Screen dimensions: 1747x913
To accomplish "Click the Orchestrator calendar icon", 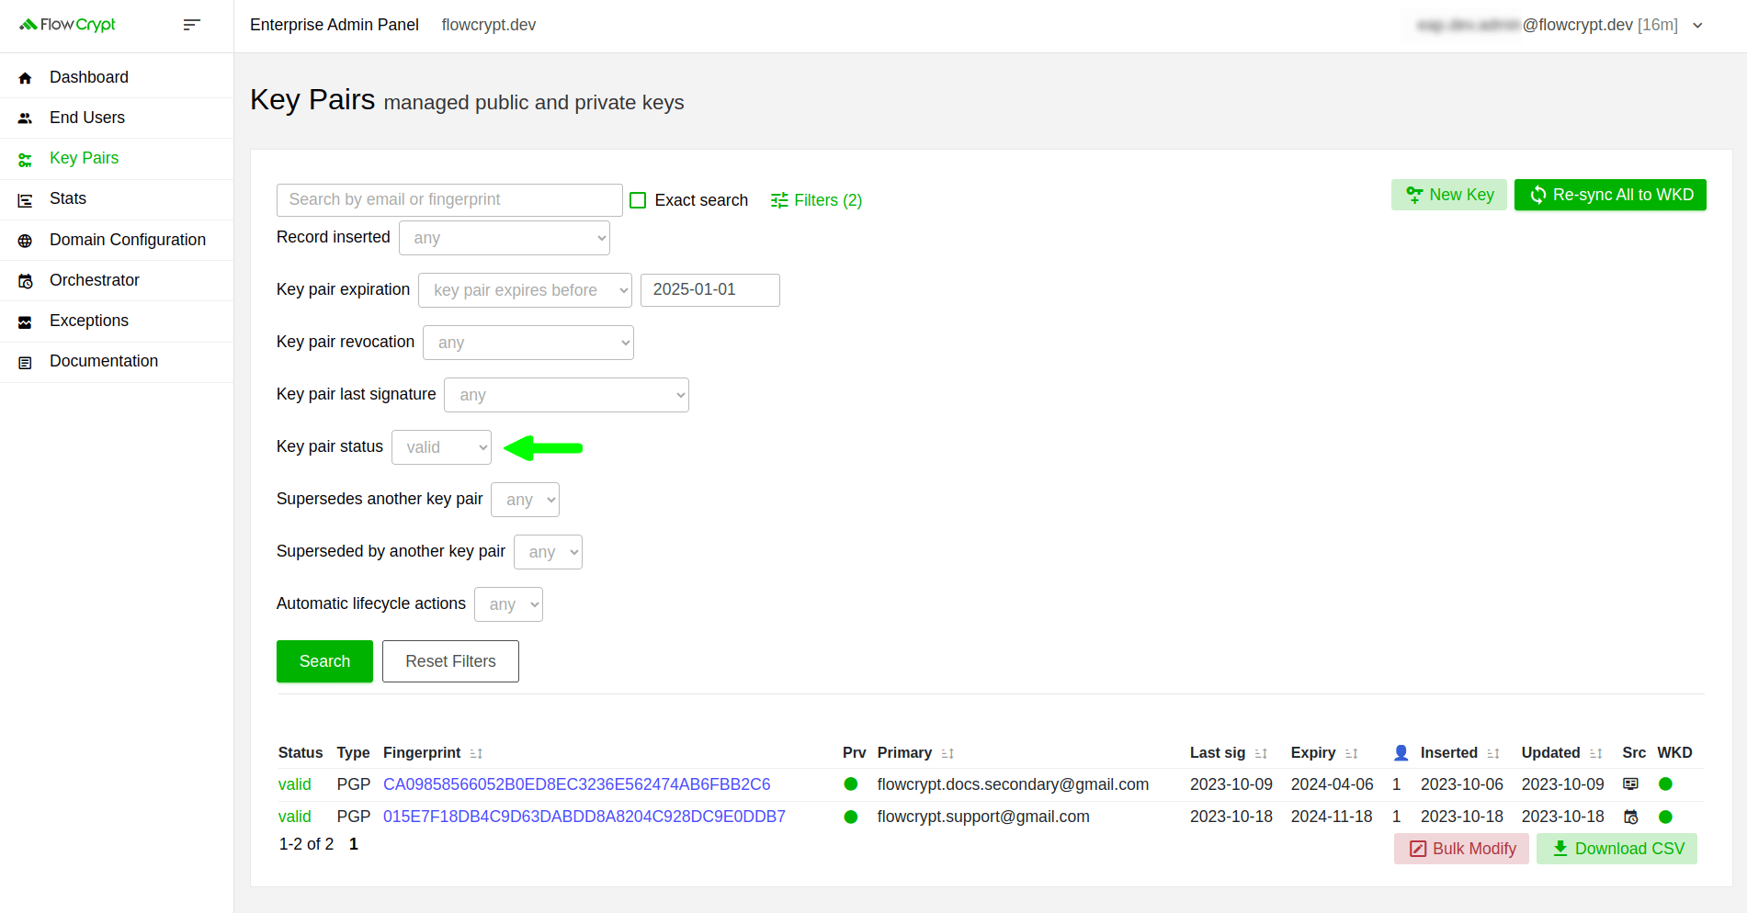I will click(x=25, y=281).
